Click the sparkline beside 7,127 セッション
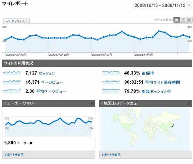This screenshot has height=164, width=193. click(x=12, y=73)
